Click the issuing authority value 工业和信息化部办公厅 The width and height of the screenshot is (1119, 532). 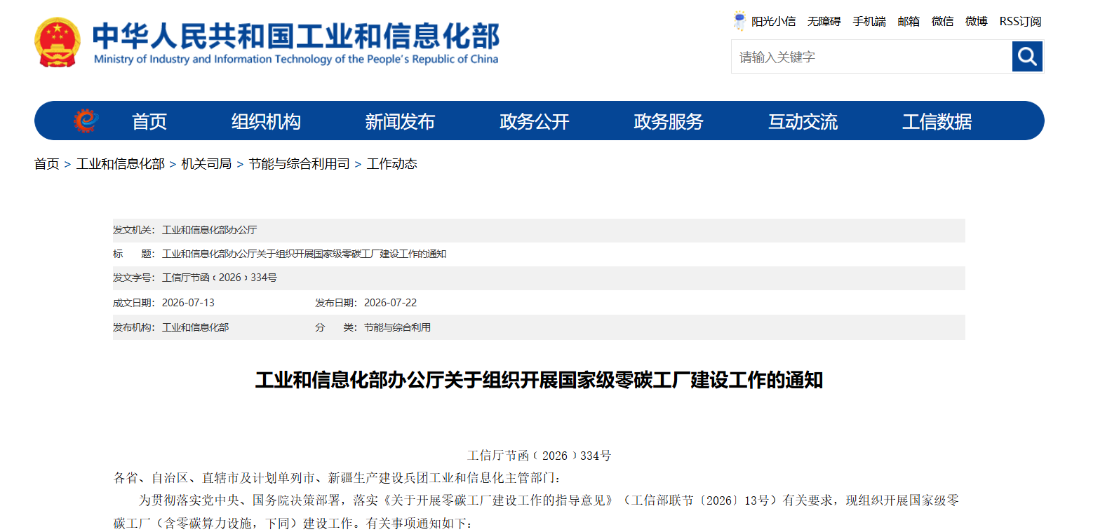pos(209,230)
